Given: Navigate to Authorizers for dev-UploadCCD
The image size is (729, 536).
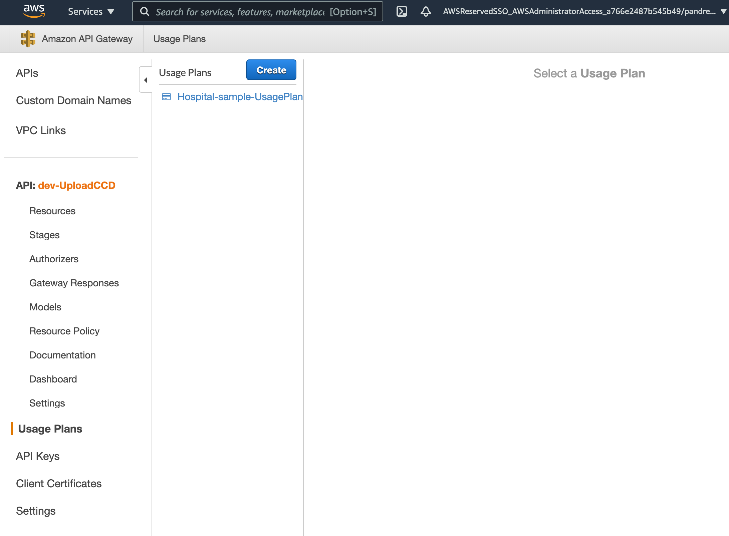Looking at the screenshot, I should pos(54,259).
